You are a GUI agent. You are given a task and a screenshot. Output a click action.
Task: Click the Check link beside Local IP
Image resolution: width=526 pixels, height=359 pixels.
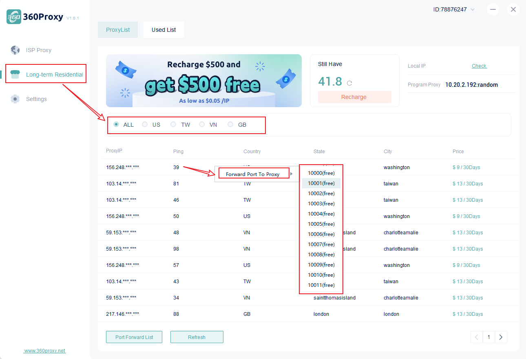point(479,66)
